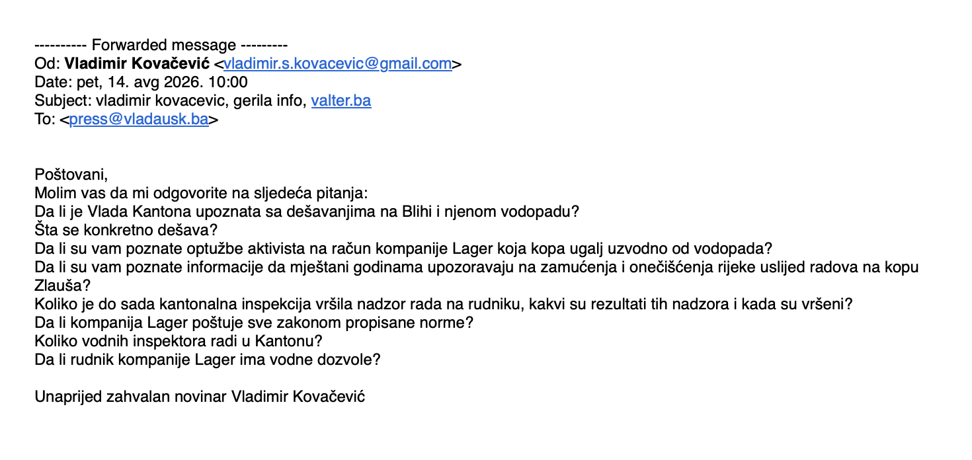Click the bold sender name Vladimir Kovačević
This screenshot has width=972, height=460.
[138, 64]
